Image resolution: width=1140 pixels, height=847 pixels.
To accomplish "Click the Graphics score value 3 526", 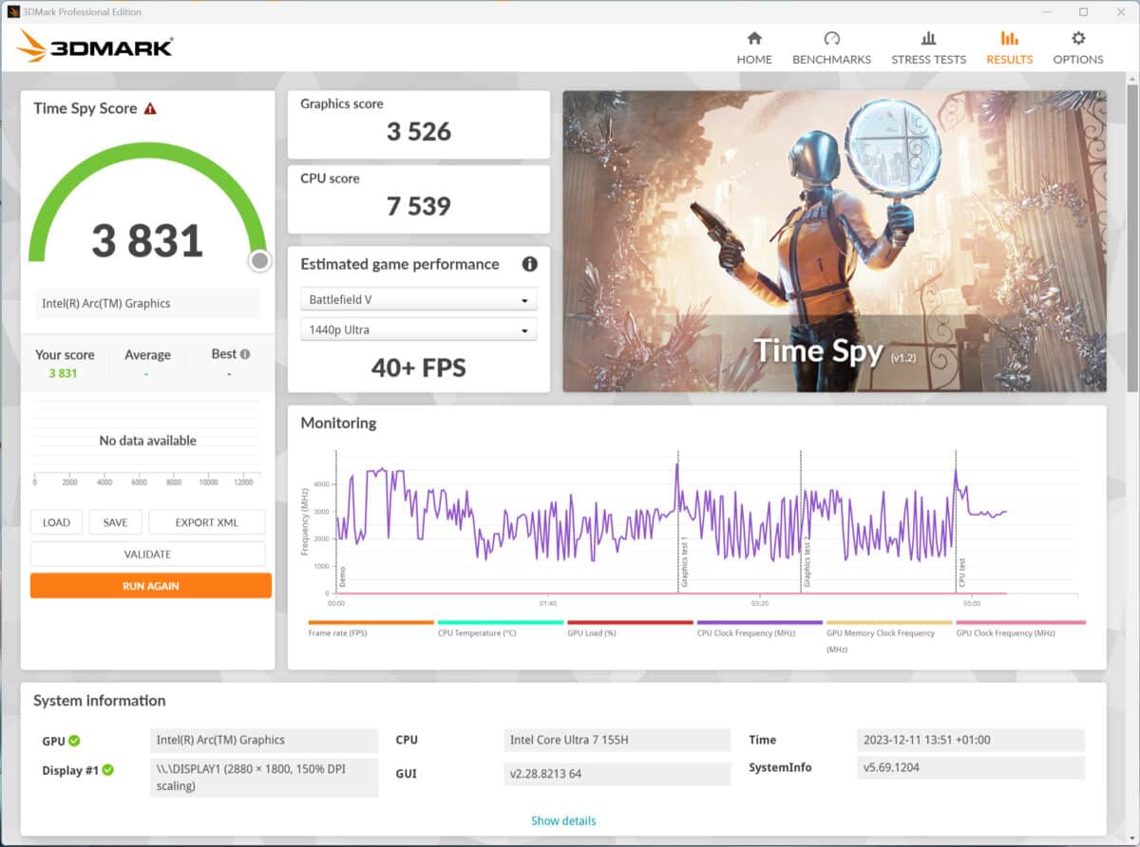I will (419, 132).
